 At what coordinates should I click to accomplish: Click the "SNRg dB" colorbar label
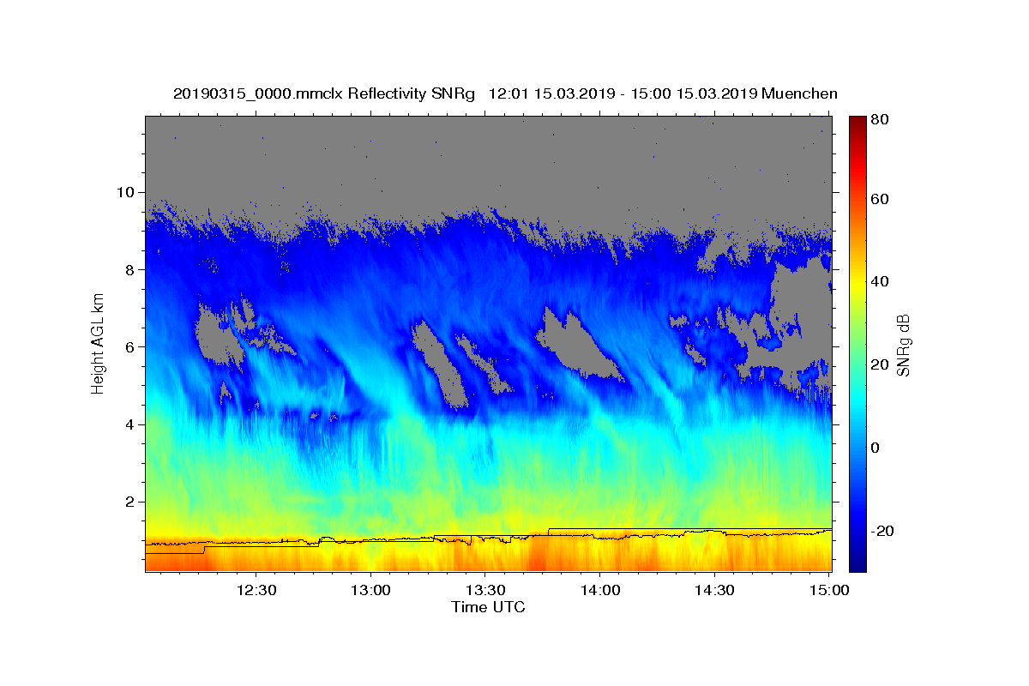click(903, 345)
